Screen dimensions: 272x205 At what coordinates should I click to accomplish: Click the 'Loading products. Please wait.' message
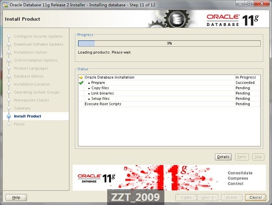click(105, 52)
